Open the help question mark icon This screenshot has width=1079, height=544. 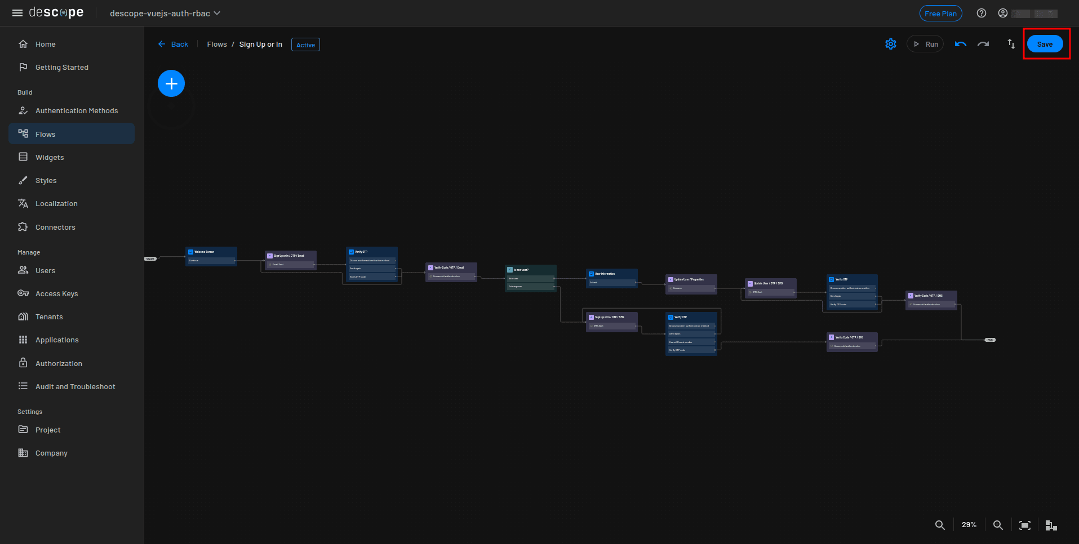coord(982,14)
